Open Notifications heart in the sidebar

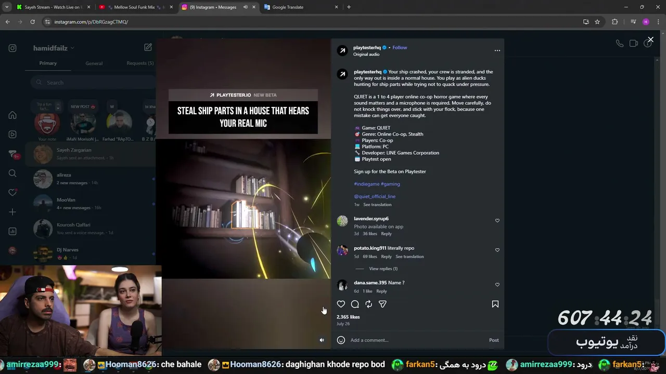(12, 193)
